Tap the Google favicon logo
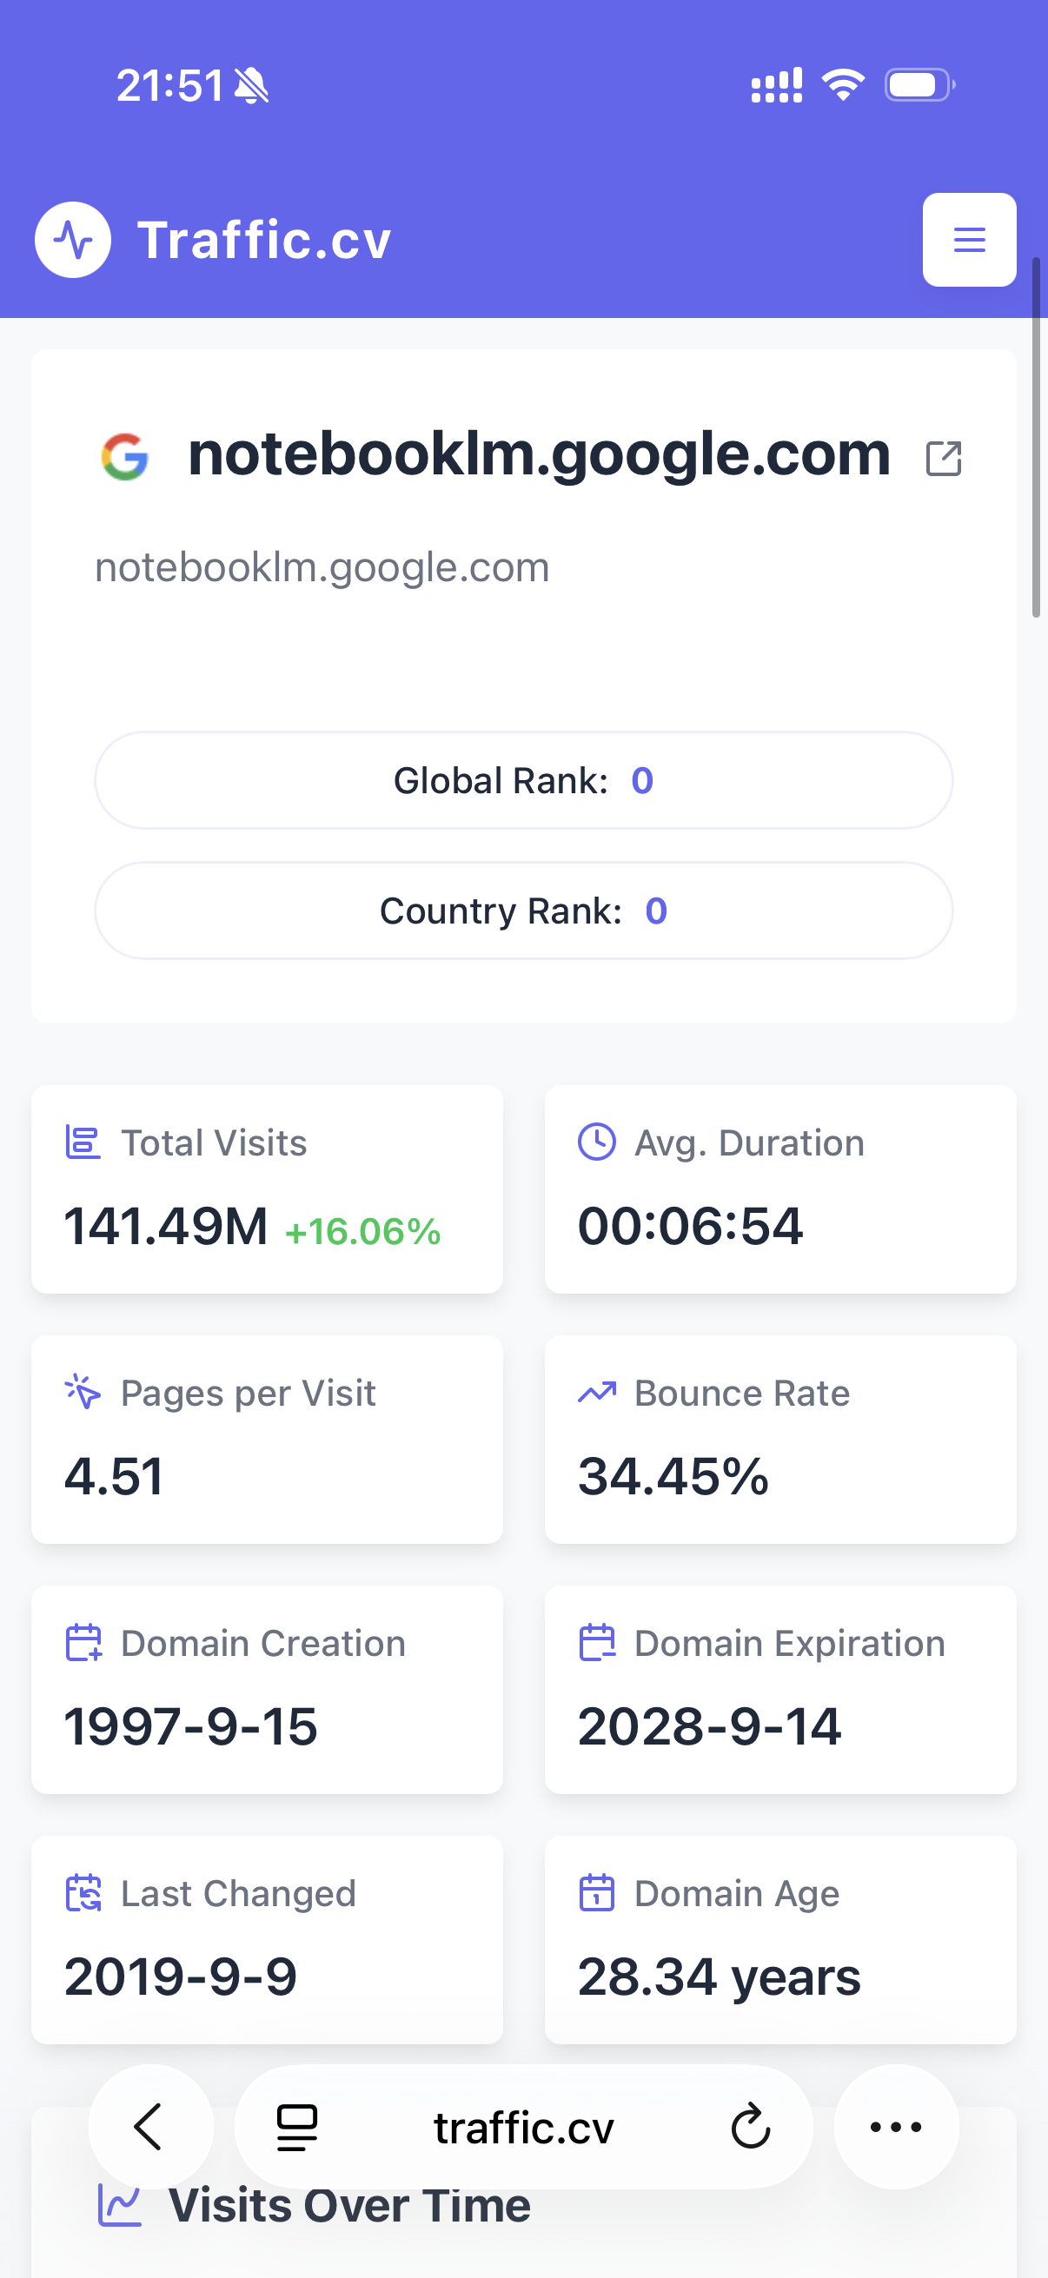1048x2278 pixels. [x=124, y=456]
